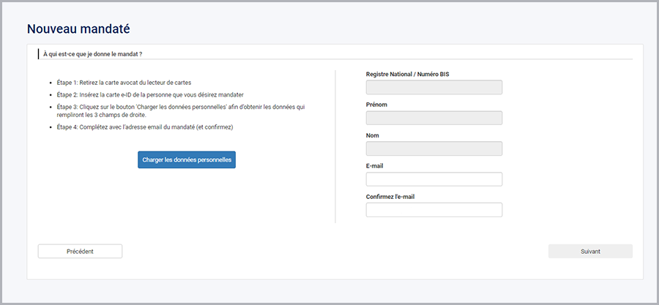Click the Étape 3 instruction text

pyautogui.click(x=181, y=110)
